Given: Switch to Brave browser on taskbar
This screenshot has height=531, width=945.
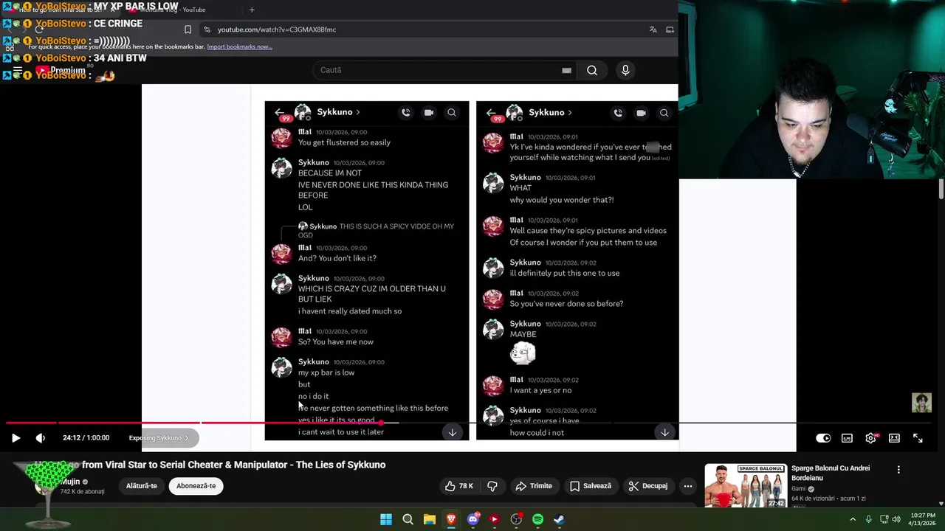Looking at the screenshot, I should pyautogui.click(x=451, y=519).
